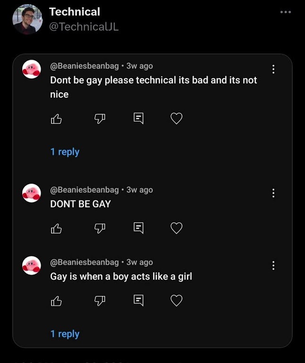Thumbs down the "DONT BE GAY" comment
Image resolution: width=305 pixels, height=363 pixels.
pos(99,229)
